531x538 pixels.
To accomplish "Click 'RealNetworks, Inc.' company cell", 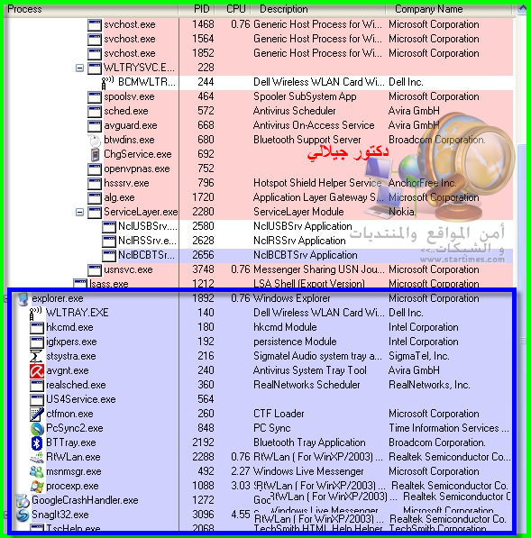I will tap(429, 385).
